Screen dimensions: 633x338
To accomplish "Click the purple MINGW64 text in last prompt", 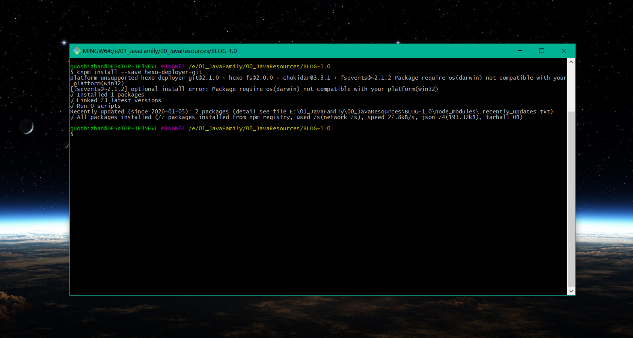I will click(173, 128).
